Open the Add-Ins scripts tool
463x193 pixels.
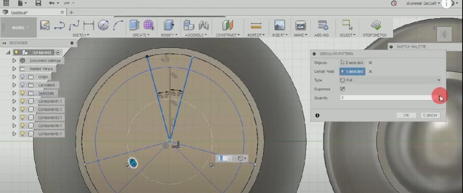click(x=323, y=25)
